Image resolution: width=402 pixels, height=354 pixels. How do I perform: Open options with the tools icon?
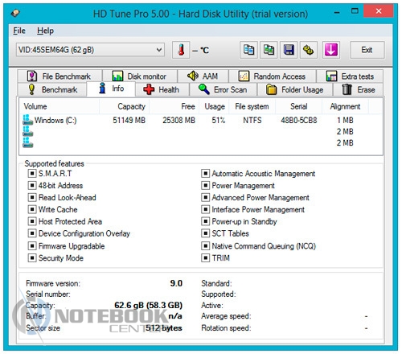coord(309,50)
